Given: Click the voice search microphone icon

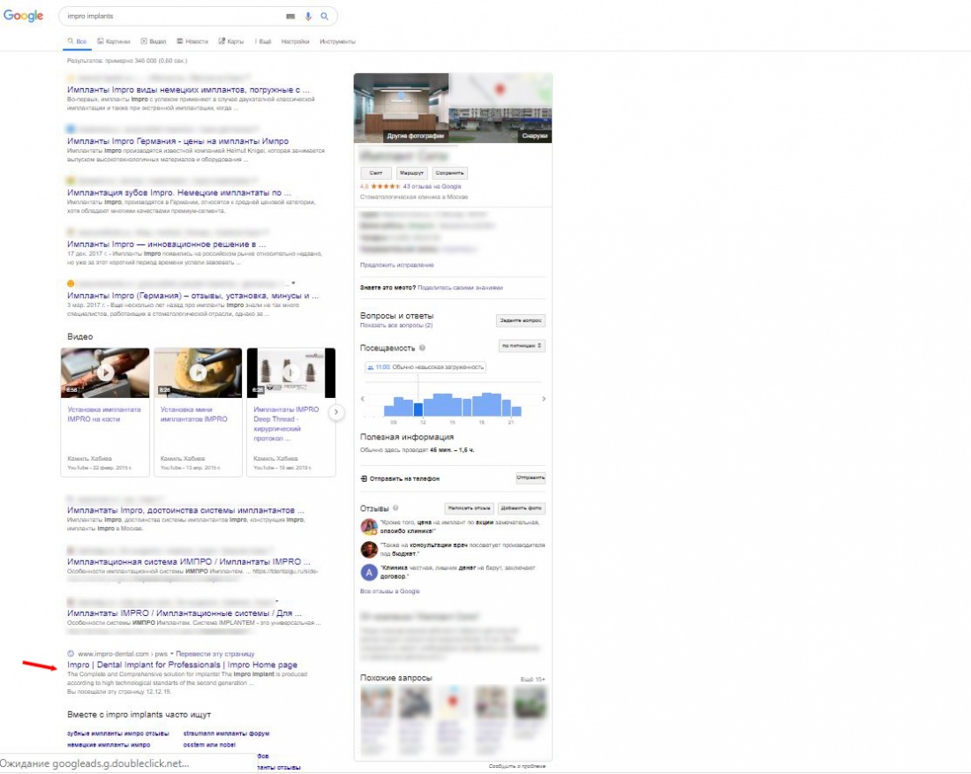Looking at the screenshot, I should point(308,16).
